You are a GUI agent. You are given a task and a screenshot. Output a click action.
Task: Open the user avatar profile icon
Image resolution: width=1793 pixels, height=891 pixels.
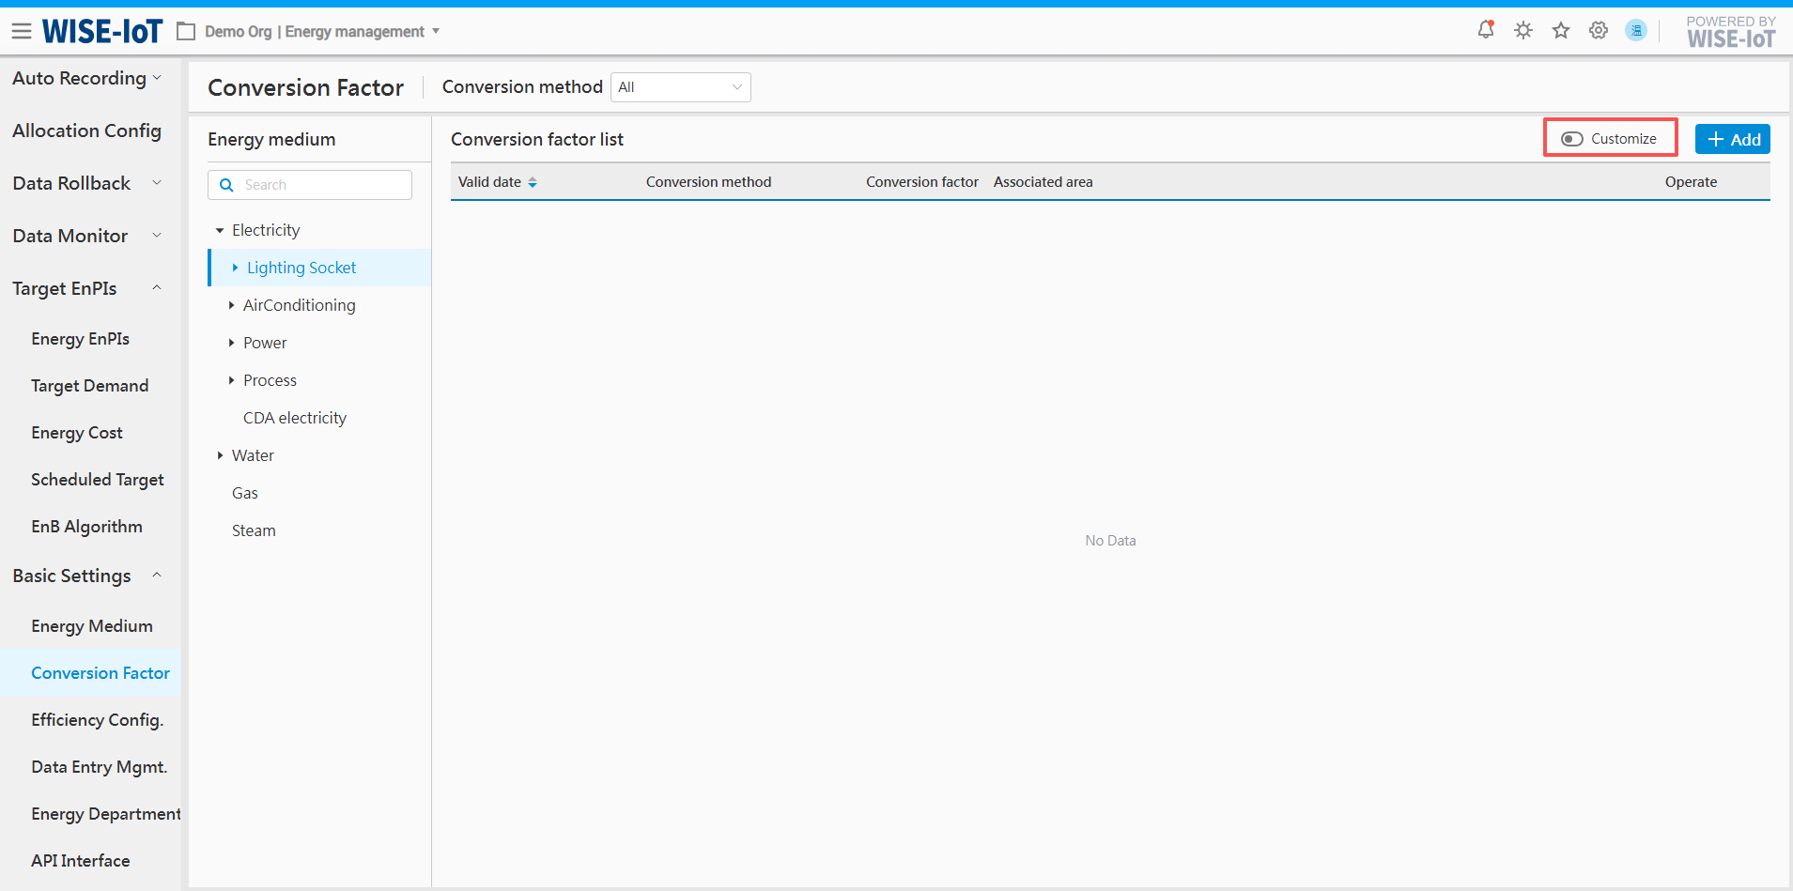point(1635,31)
